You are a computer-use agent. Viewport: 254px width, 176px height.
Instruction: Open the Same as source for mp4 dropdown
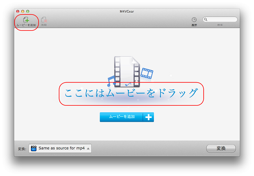click(60, 148)
